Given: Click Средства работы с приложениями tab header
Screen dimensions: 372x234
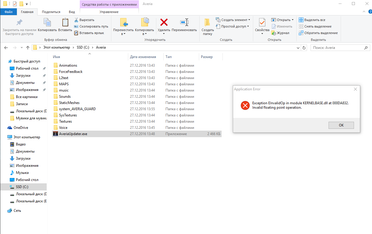Looking at the screenshot, I should click(x=109, y=4).
